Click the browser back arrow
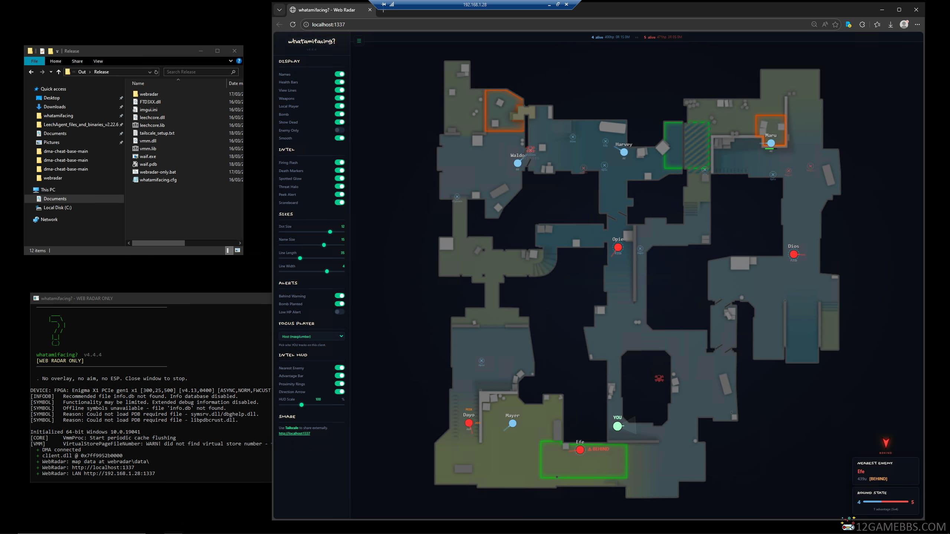The width and height of the screenshot is (950, 534). [x=279, y=24]
